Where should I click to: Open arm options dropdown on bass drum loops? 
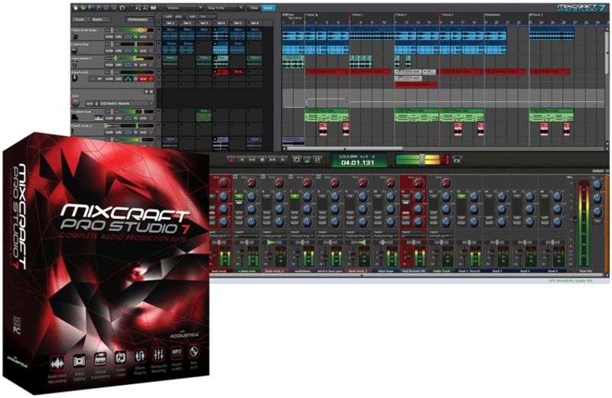(x=151, y=37)
